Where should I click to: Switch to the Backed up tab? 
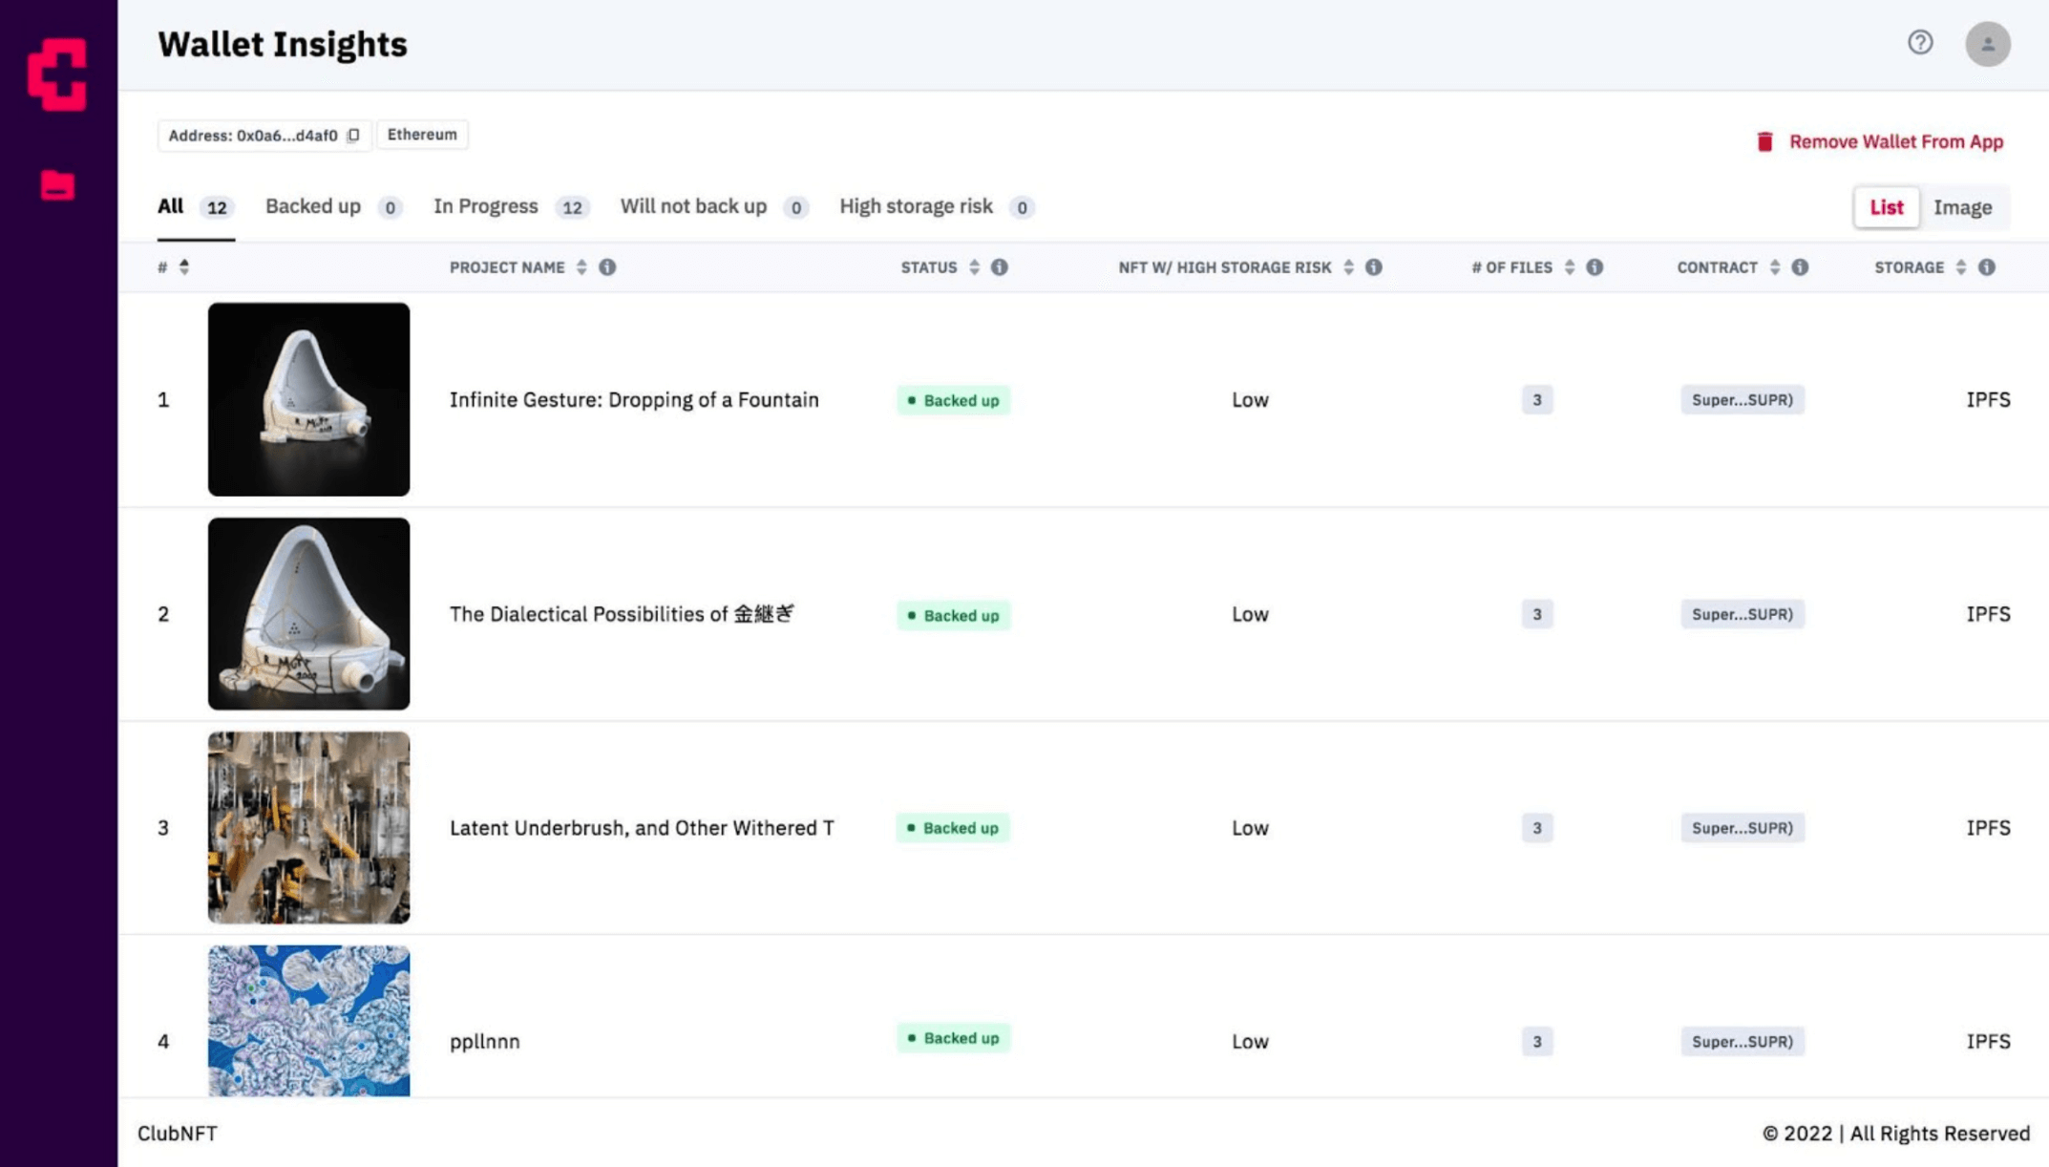(x=333, y=207)
